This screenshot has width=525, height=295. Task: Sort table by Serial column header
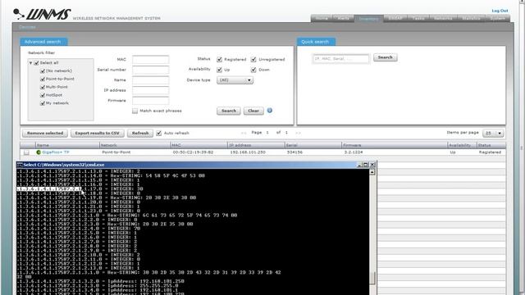313,145
